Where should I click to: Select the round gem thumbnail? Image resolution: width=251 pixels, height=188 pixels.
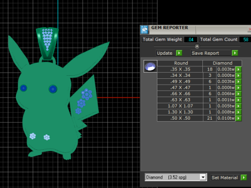tap(150, 66)
